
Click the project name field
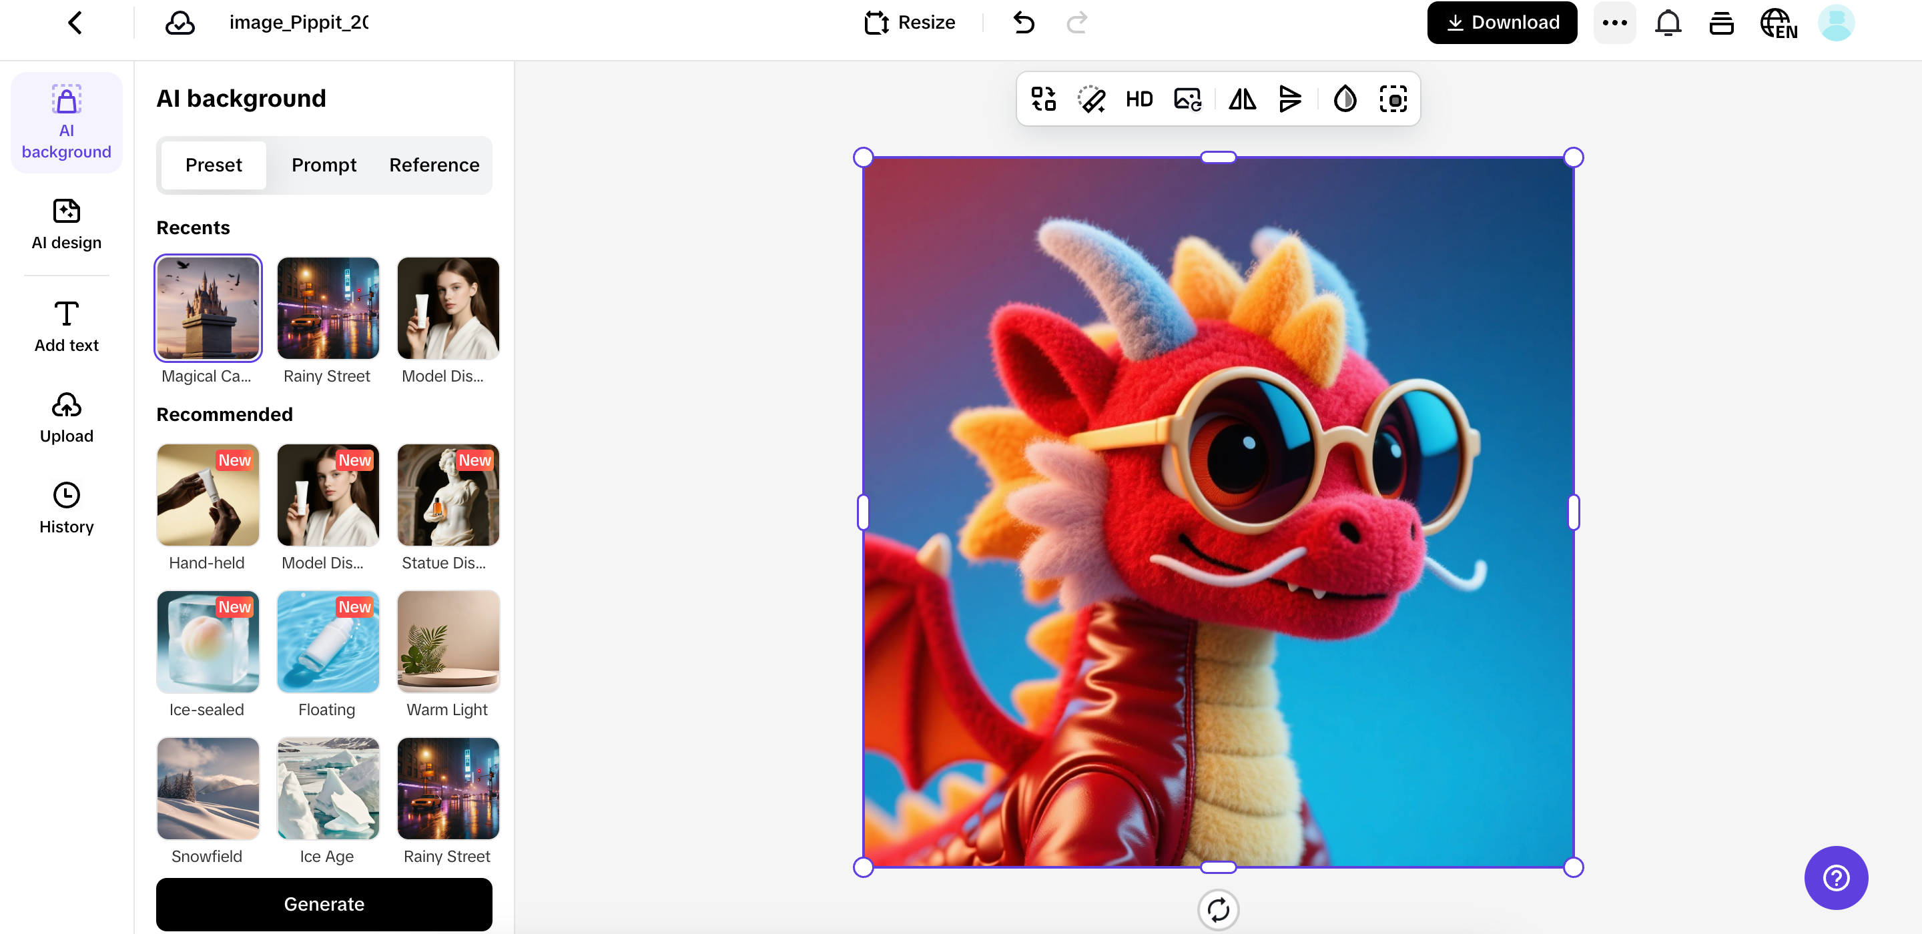(298, 23)
